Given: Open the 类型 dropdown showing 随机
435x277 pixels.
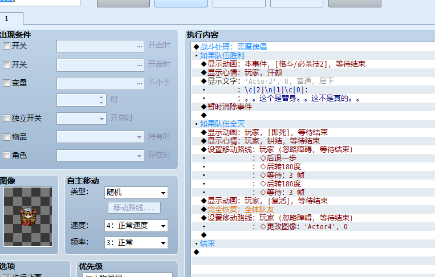Looking at the screenshot, I should pos(136,193).
